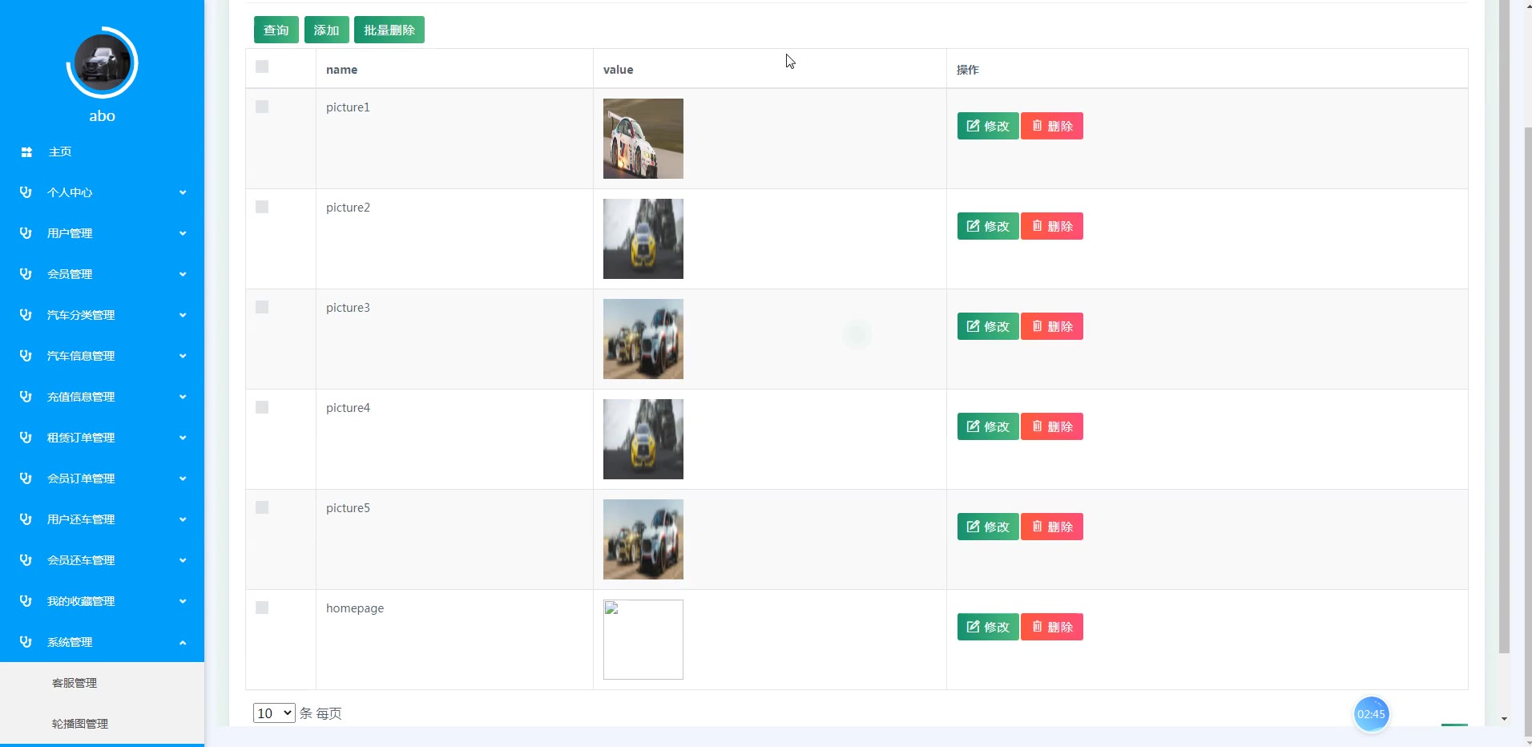Open broken homepage image thumbnail
The height and width of the screenshot is (747, 1532).
(x=643, y=640)
